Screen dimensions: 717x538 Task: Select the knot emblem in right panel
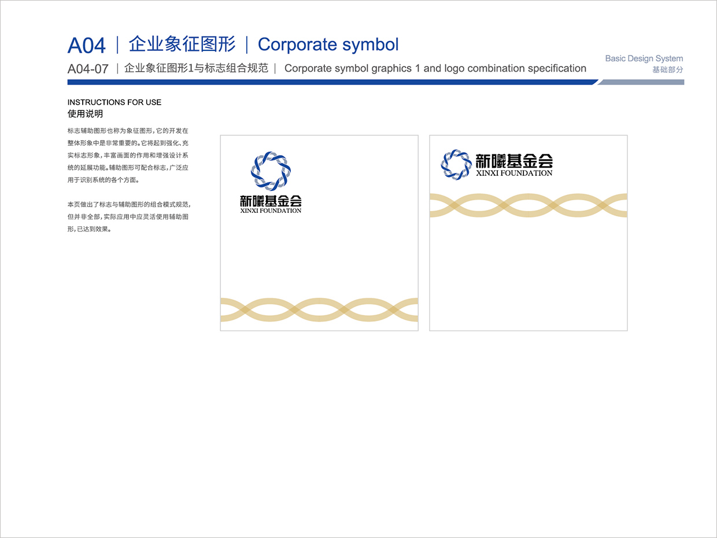456,165
